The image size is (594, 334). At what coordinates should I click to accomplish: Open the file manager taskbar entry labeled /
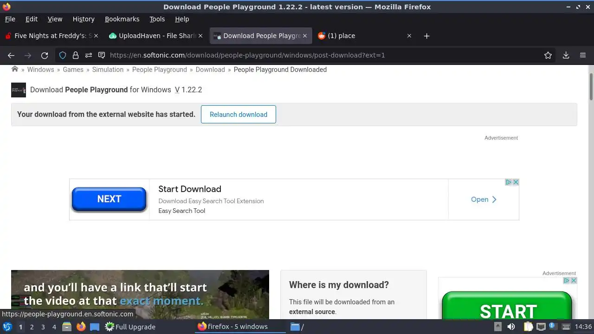(297, 327)
